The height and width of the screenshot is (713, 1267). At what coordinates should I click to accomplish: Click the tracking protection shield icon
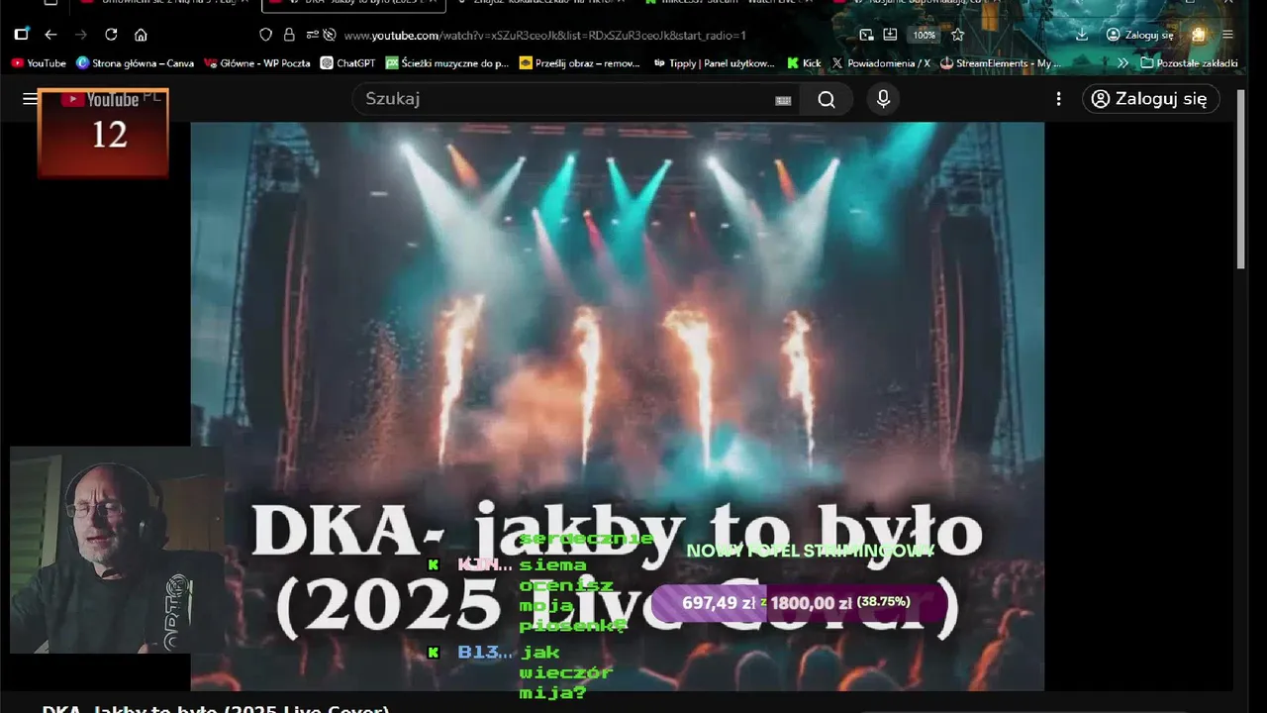[265, 35]
